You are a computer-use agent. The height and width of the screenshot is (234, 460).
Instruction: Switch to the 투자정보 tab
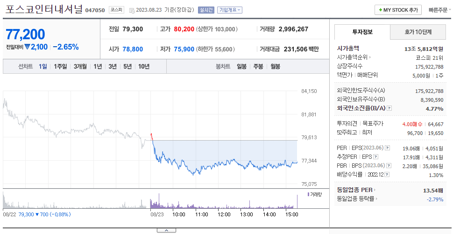coord(362,32)
